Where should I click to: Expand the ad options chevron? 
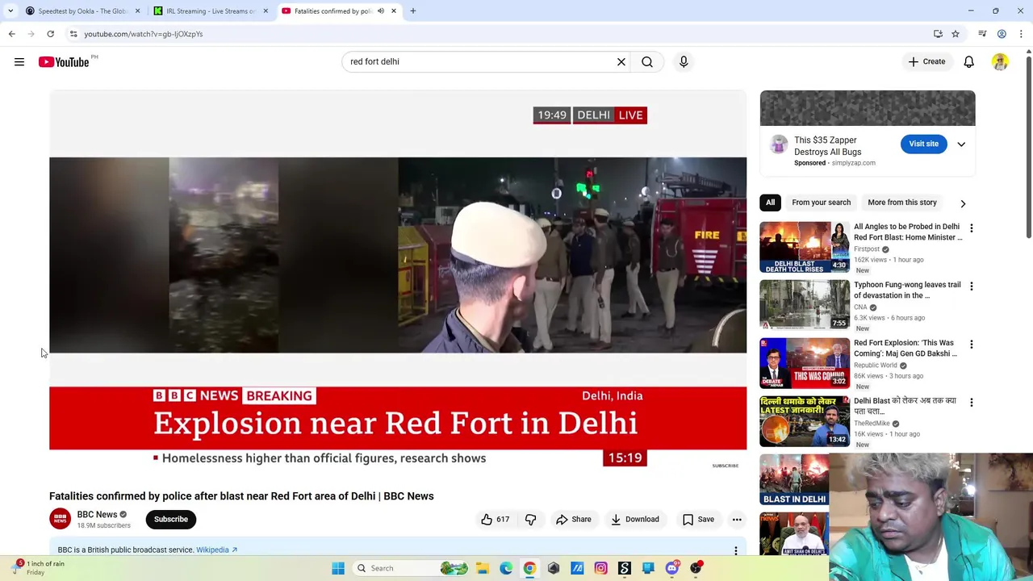pos(961,144)
